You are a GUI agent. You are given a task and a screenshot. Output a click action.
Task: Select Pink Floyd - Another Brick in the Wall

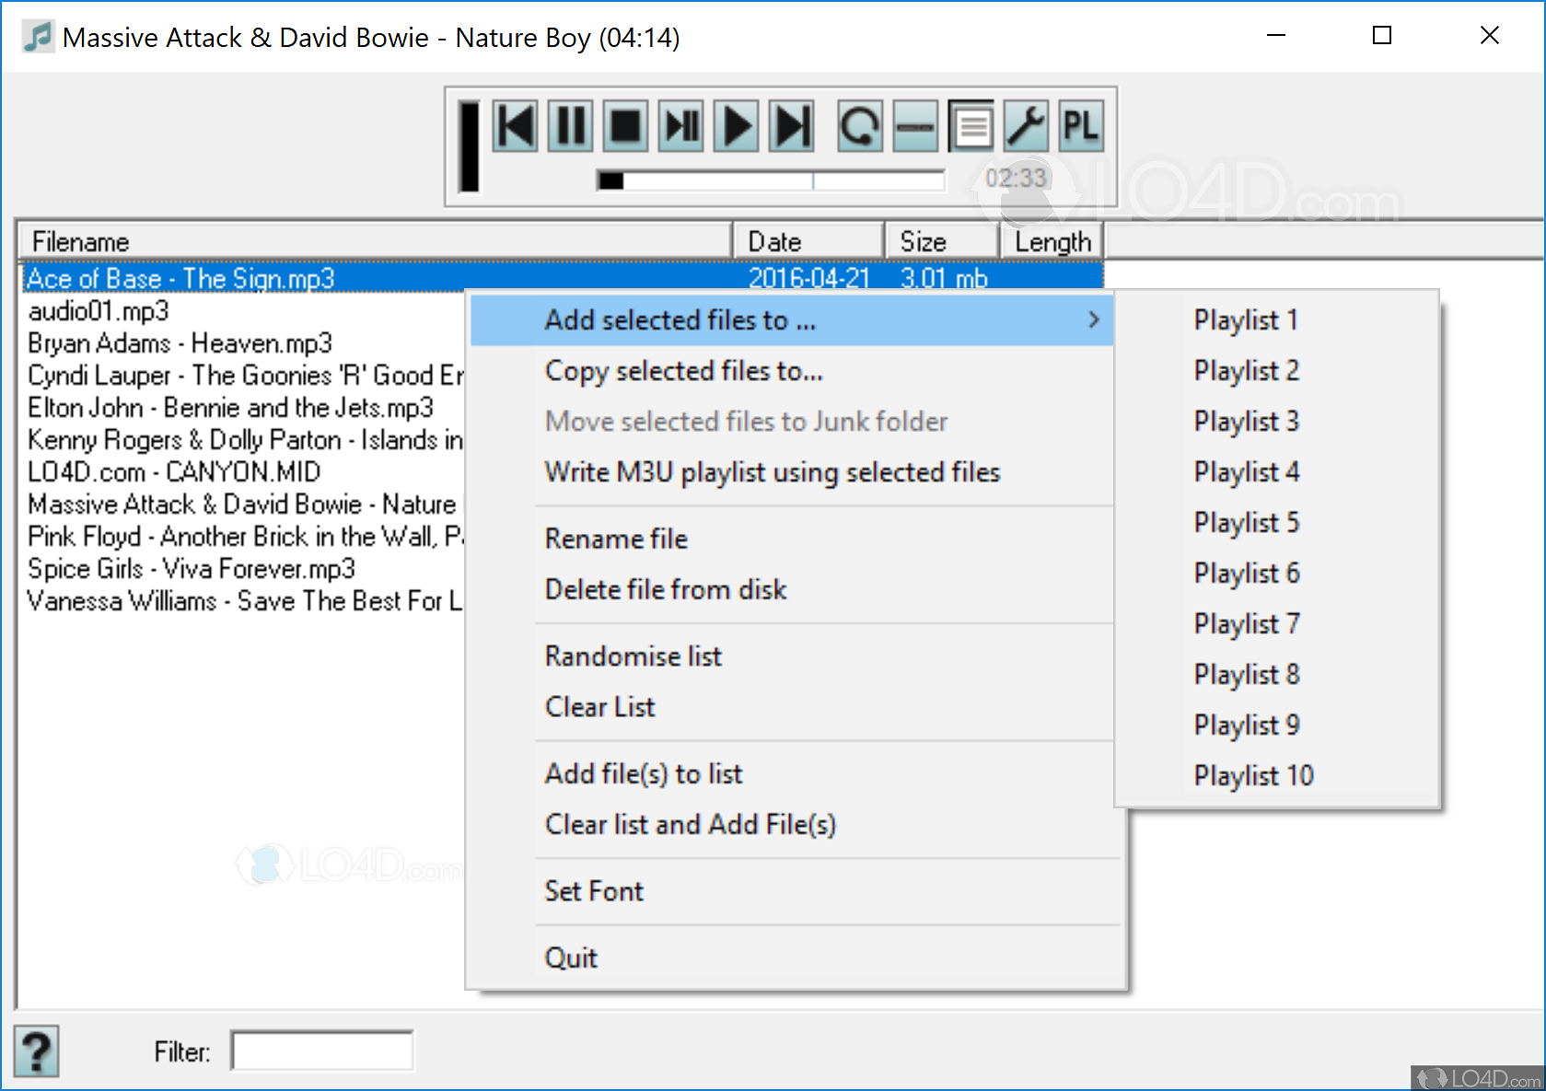[x=245, y=537]
